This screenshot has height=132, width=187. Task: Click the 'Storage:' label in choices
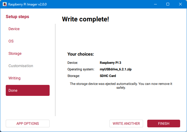click(x=73, y=76)
